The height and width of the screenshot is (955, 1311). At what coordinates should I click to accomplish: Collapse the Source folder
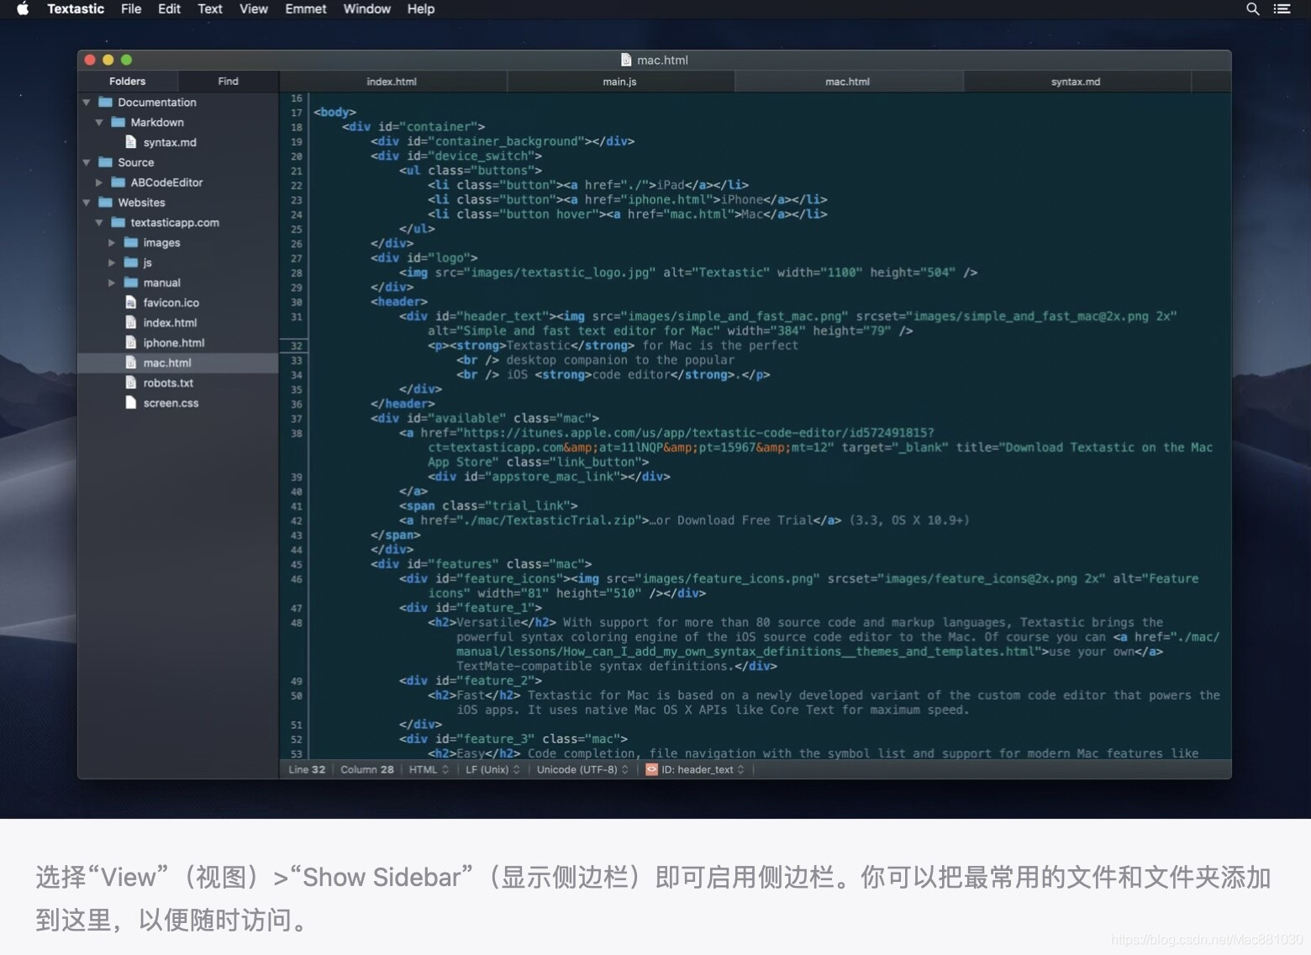click(x=86, y=162)
